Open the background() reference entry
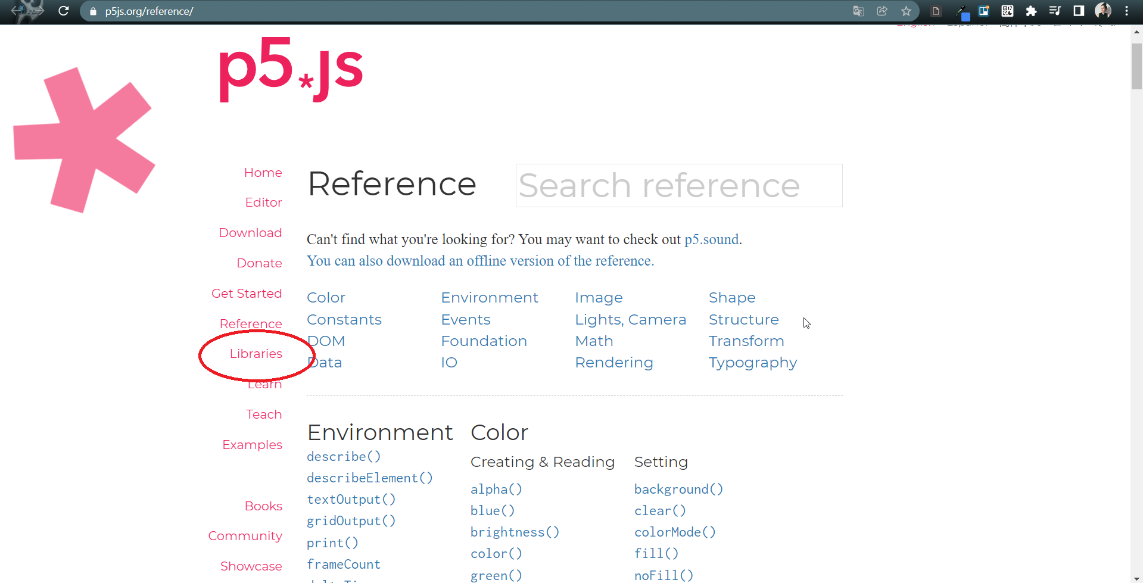This screenshot has height=583, width=1143. click(x=678, y=490)
